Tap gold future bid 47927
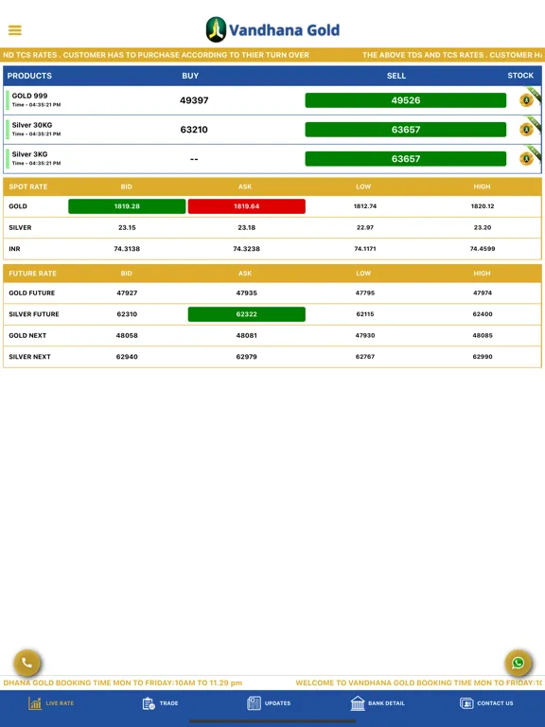545x727 pixels. 127,293
